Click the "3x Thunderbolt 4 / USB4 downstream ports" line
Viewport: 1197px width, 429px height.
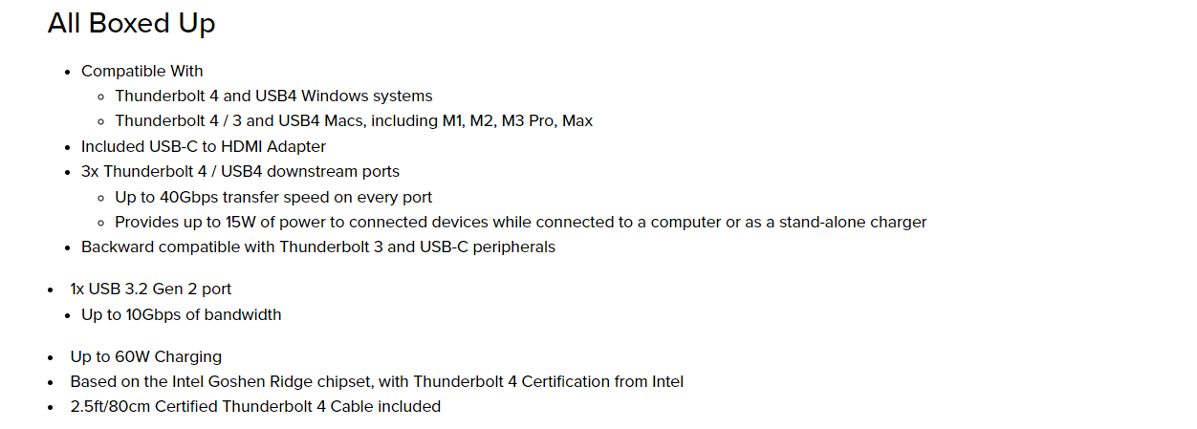coord(240,172)
